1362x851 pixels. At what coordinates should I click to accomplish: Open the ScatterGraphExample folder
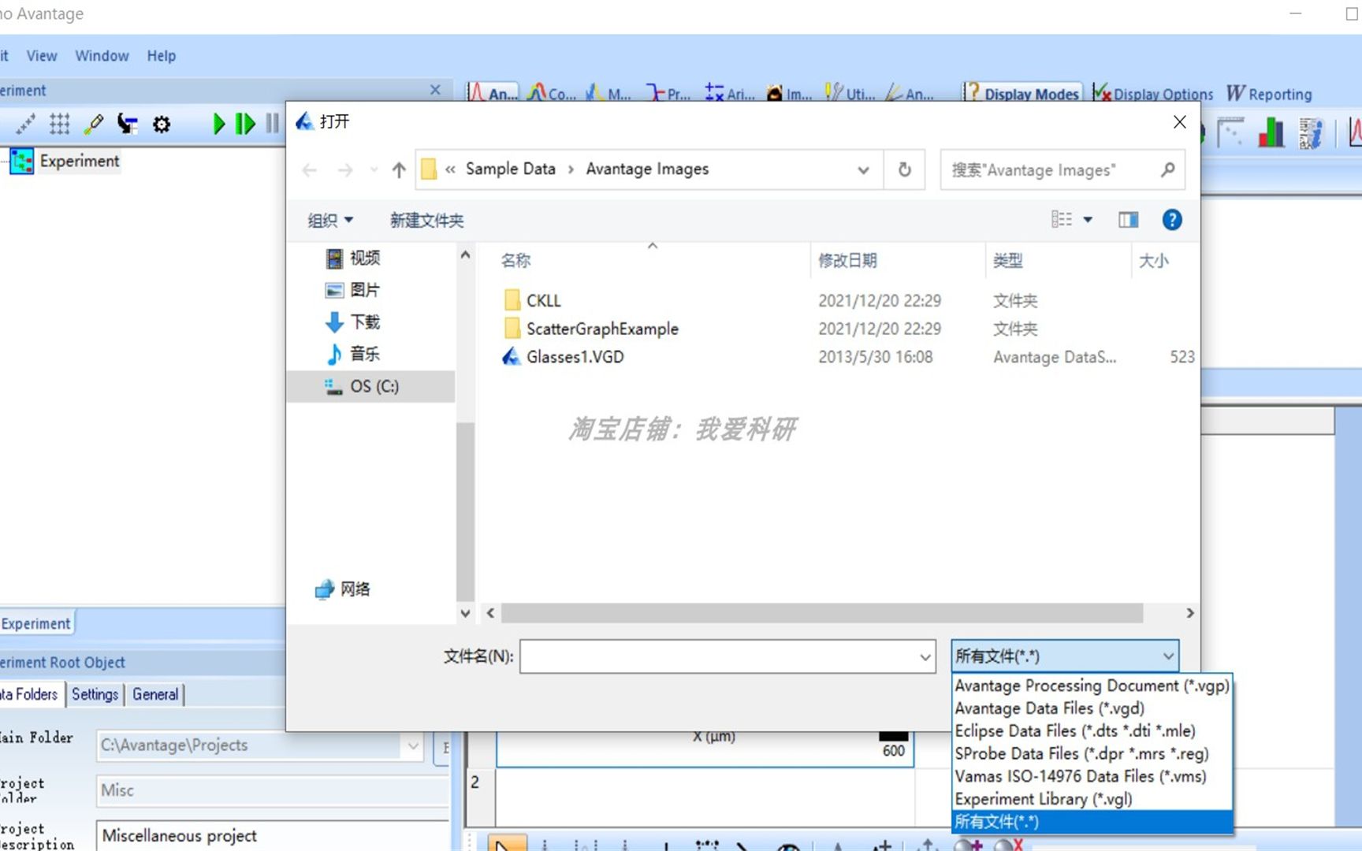pos(591,329)
